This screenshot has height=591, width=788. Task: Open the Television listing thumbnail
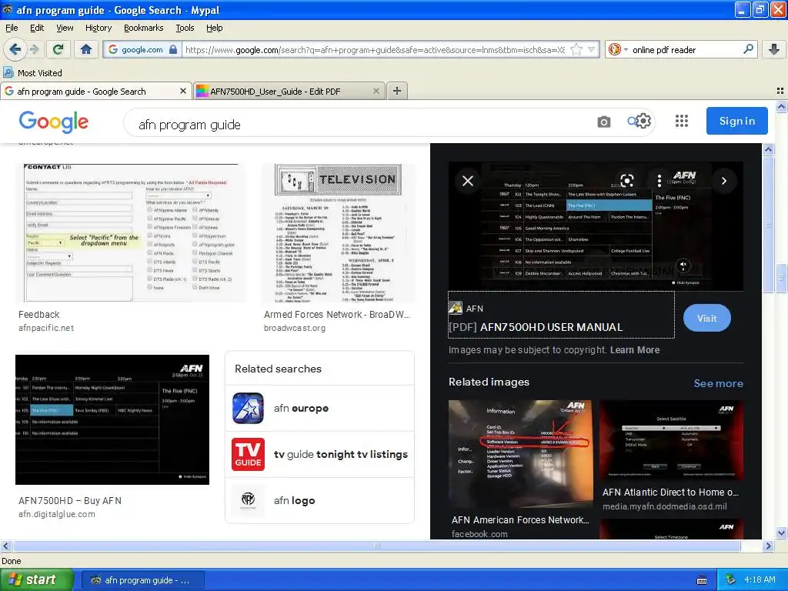[339, 232]
